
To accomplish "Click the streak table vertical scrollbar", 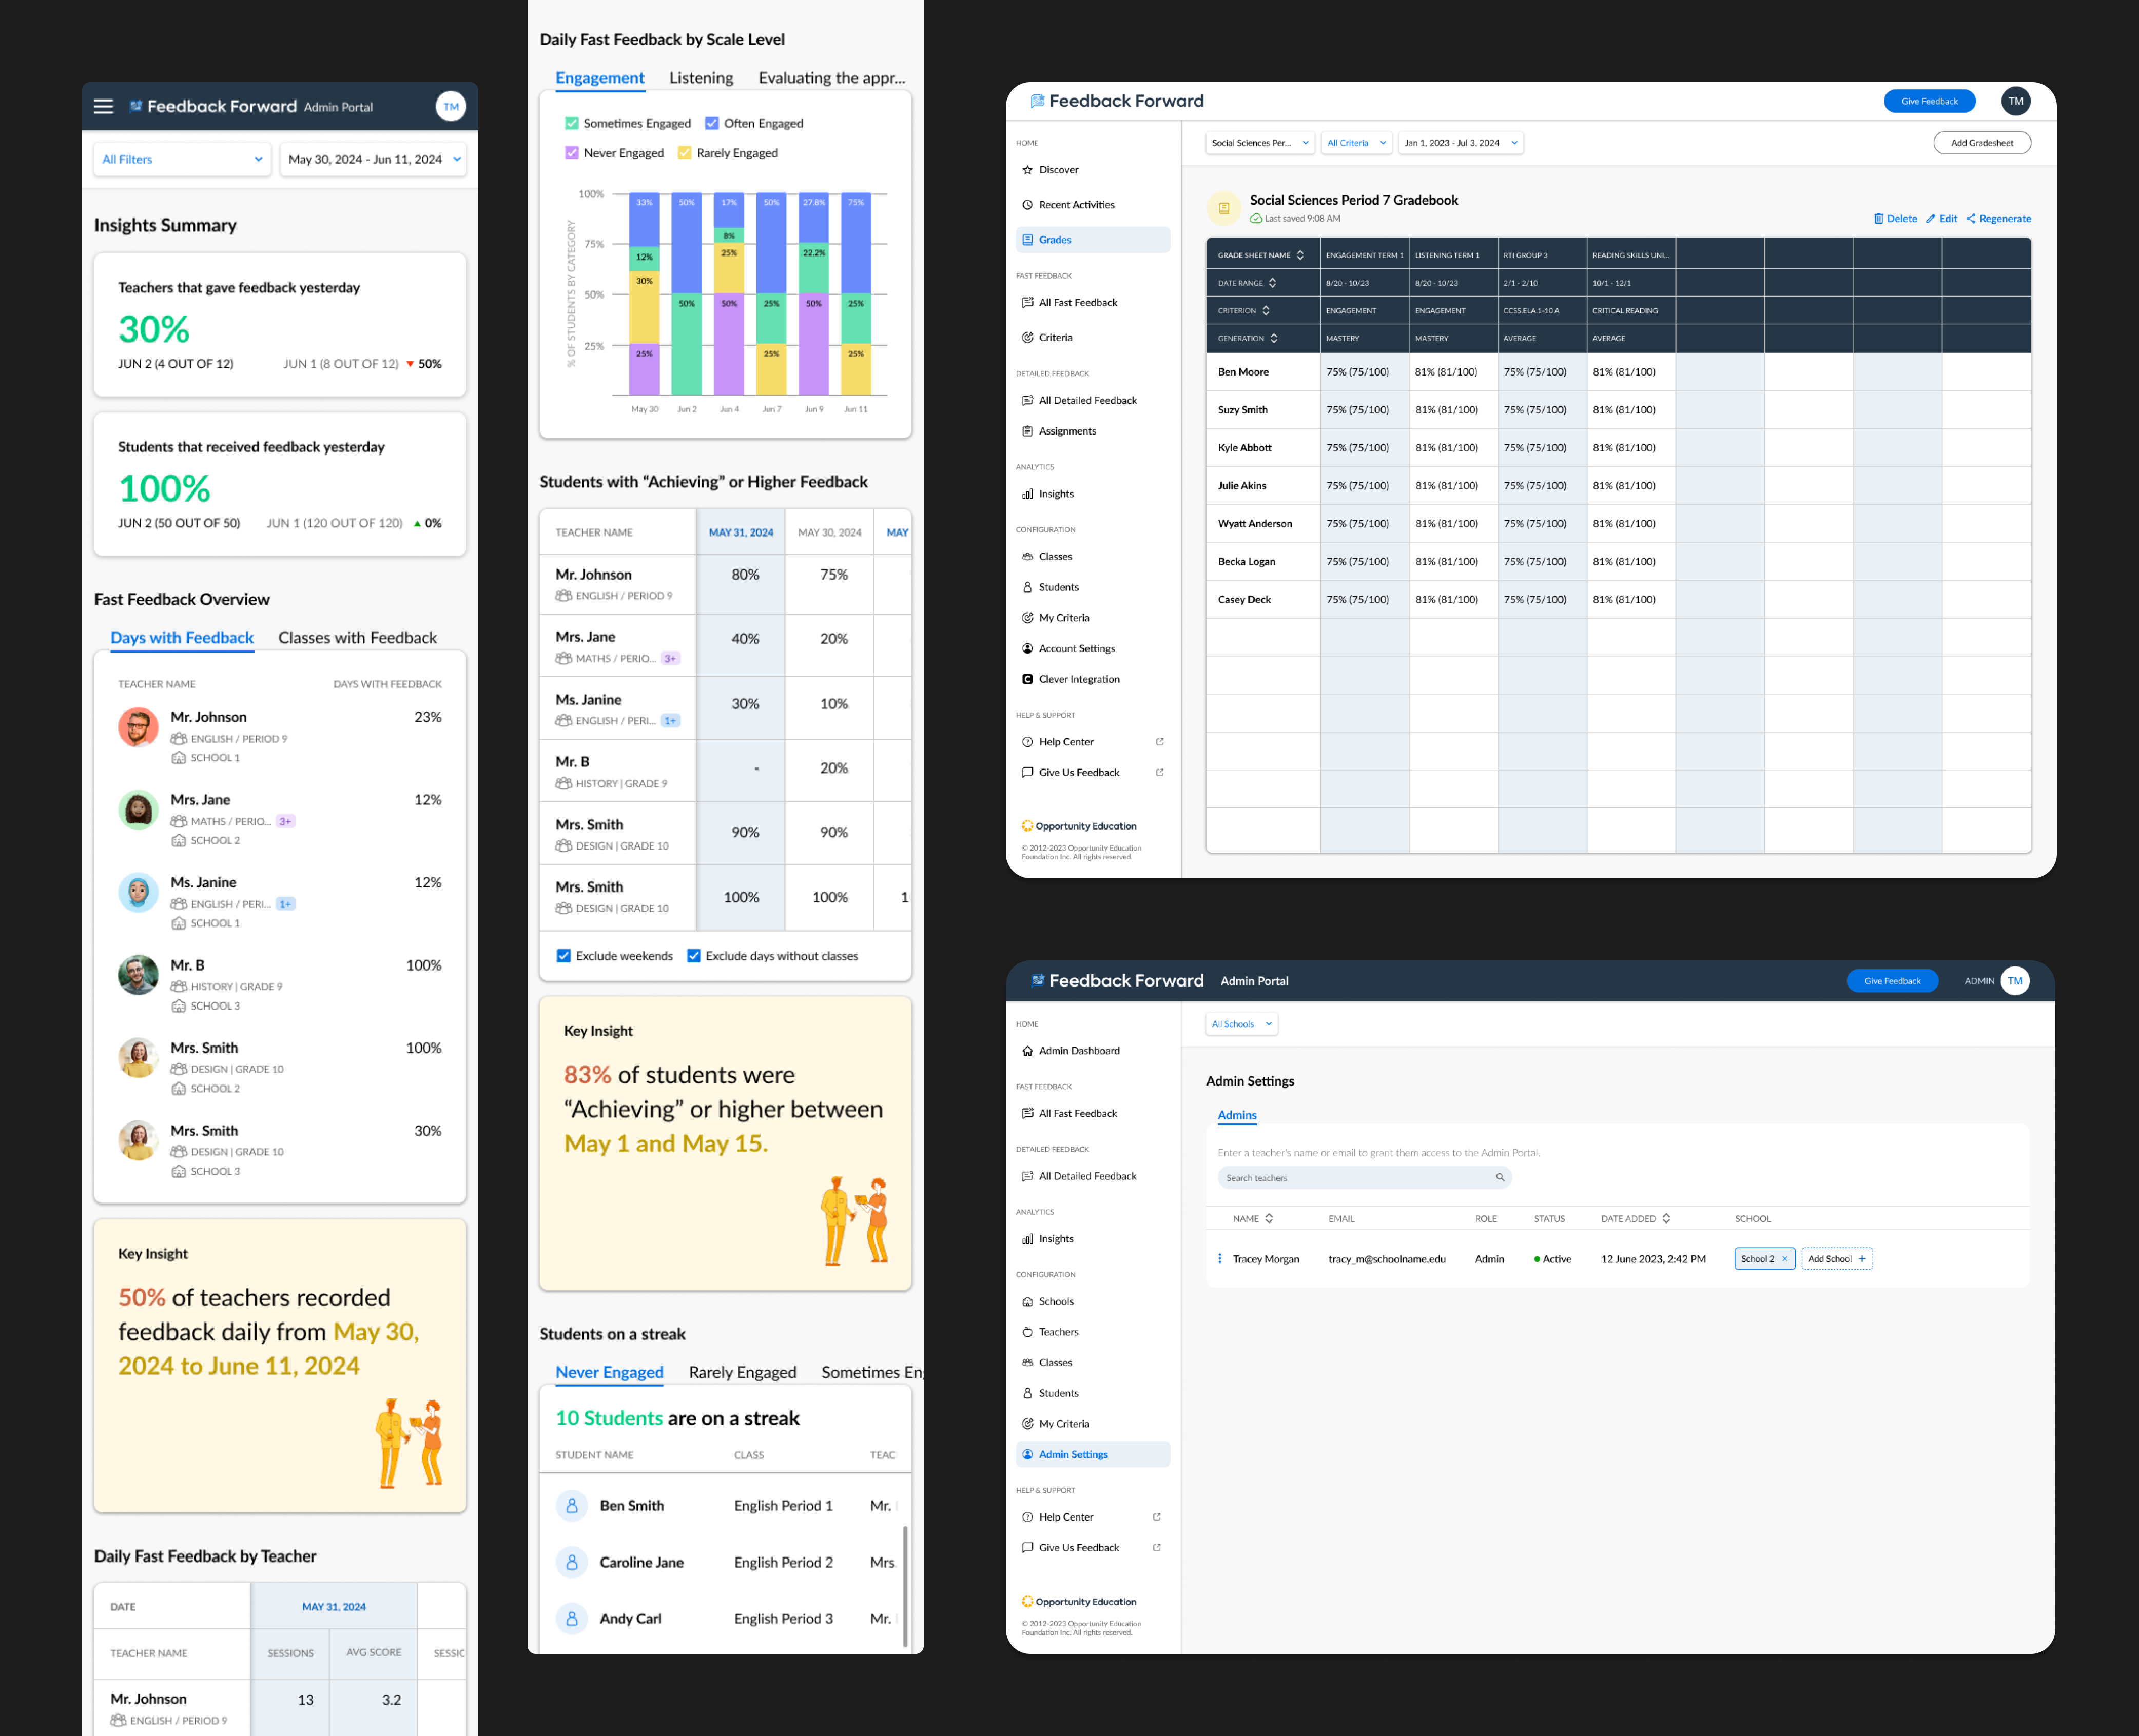I will pos(904,1585).
